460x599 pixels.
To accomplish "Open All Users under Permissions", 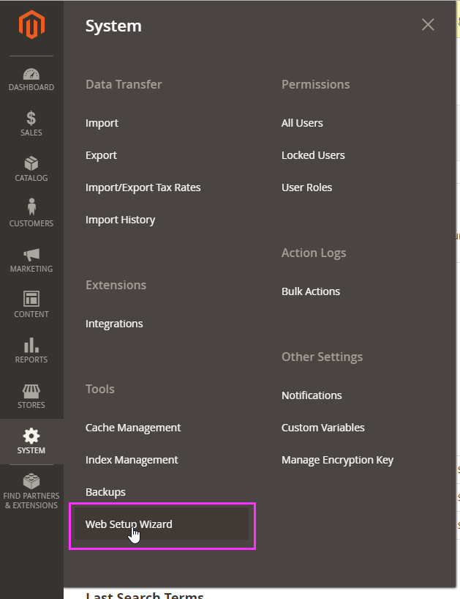I will [x=302, y=122].
